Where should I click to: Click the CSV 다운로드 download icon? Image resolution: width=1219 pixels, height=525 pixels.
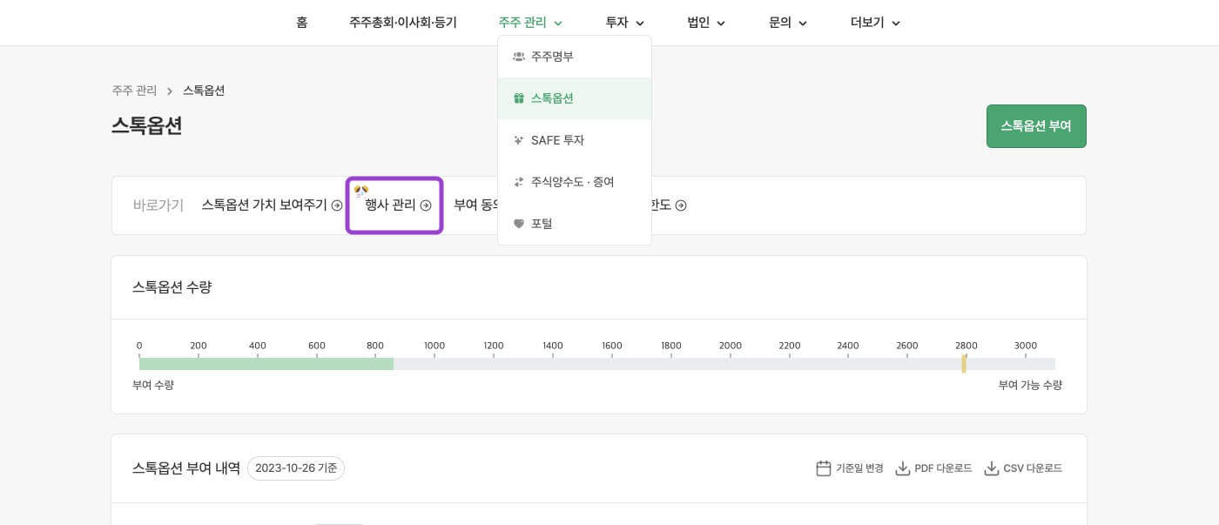pyautogui.click(x=991, y=468)
